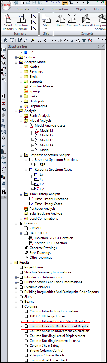Select the eyedropper tool in the toolbar

click(x=26, y=40)
